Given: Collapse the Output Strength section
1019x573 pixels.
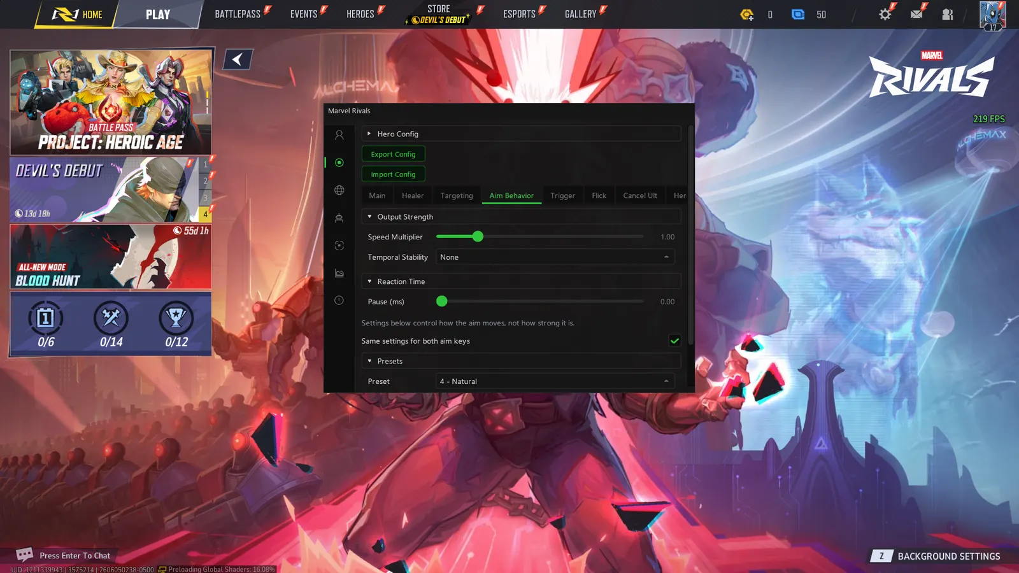Looking at the screenshot, I should pos(521,216).
